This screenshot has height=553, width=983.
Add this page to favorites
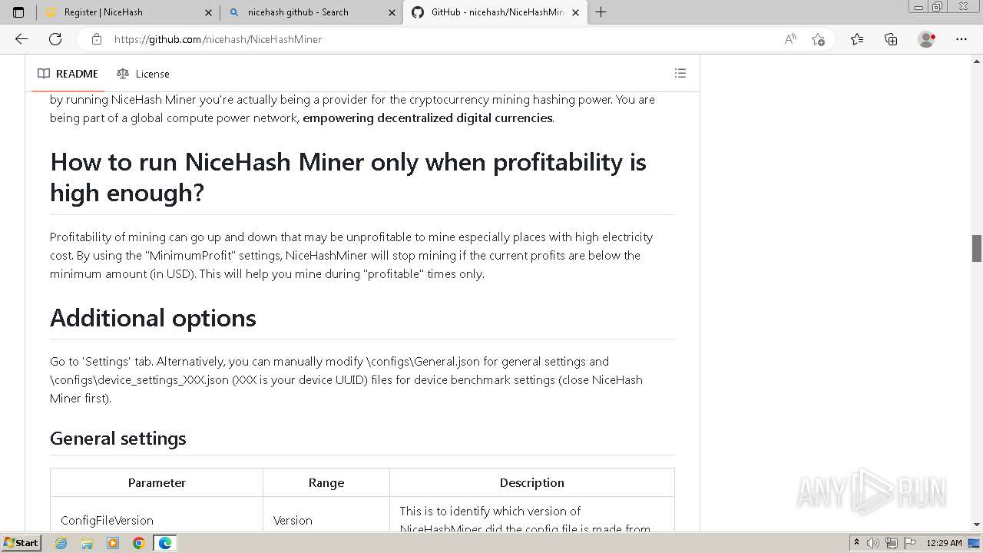pyautogui.click(x=818, y=39)
